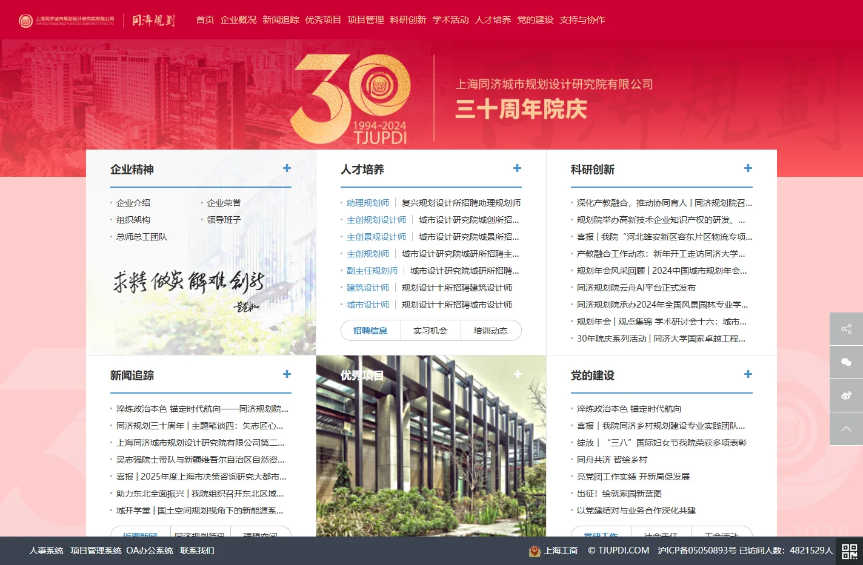Expand 党的建设 section with plus icon
The image size is (863, 565).
tap(748, 374)
